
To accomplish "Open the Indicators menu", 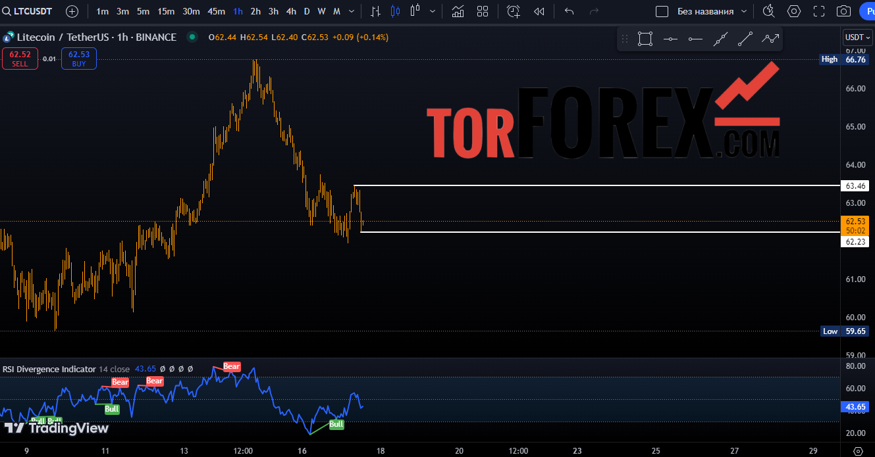I will [x=457, y=11].
